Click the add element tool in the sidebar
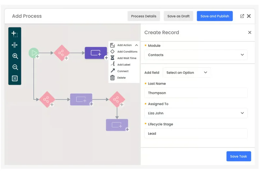The image size is (261, 174). point(14,34)
